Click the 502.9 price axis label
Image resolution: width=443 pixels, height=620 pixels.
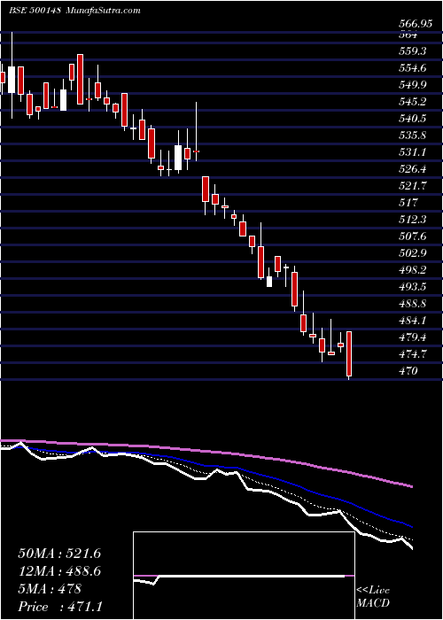pyautogui.click(x=412, y=252)
